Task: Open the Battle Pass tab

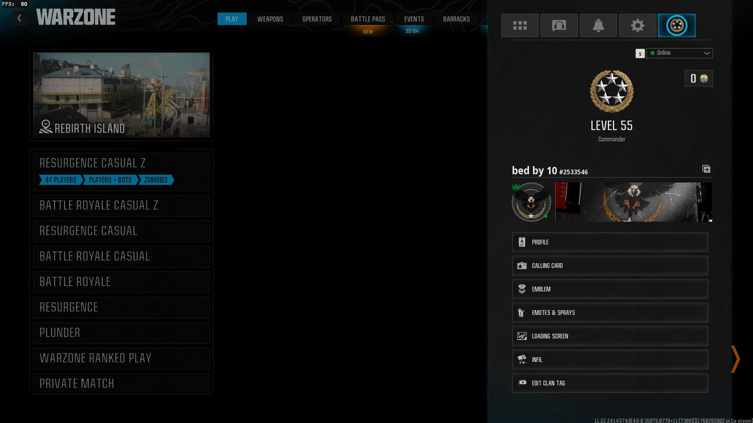Action: click(367, 19)
